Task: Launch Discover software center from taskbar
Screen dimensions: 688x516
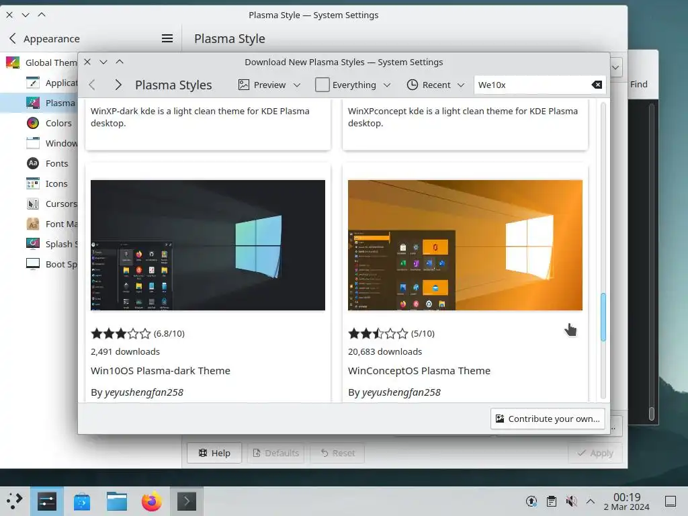Action: coord(82,501)
